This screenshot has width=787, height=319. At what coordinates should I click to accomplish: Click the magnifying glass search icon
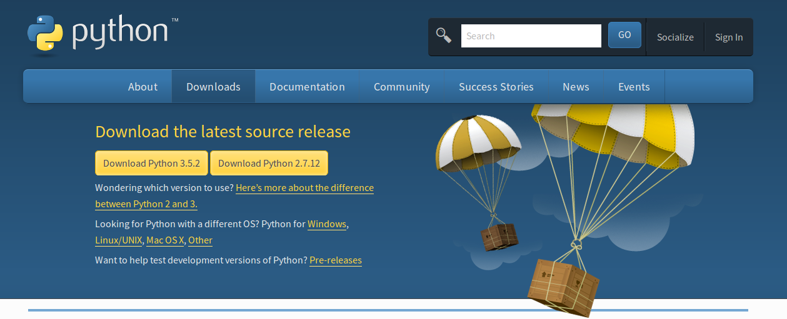coord(444,36)
